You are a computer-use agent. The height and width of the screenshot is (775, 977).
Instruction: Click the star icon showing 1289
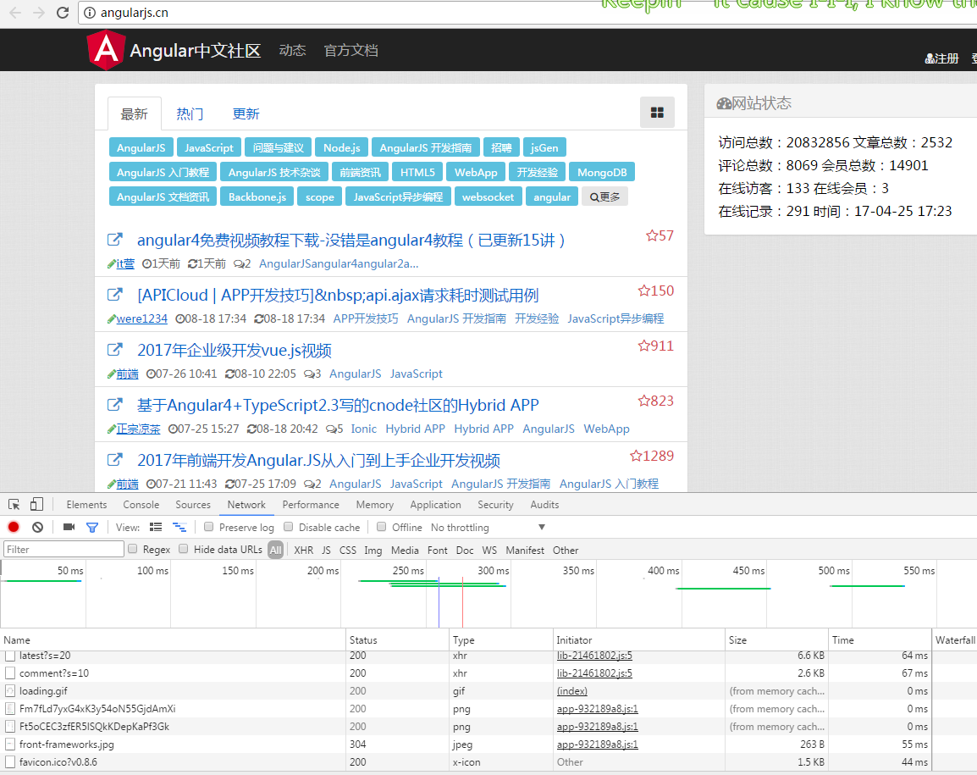[636, 456]
